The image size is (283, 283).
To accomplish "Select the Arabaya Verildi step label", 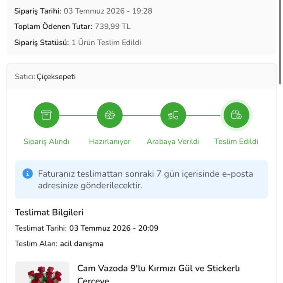I will coord(173,141).
